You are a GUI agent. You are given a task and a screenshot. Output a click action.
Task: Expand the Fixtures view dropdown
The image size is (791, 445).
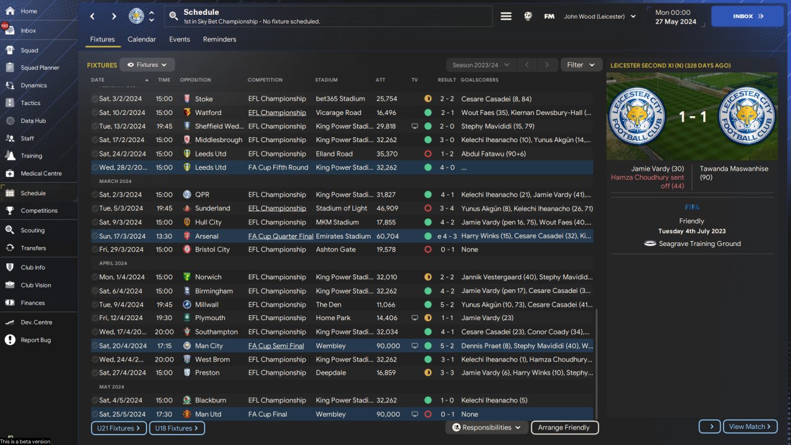147,65
